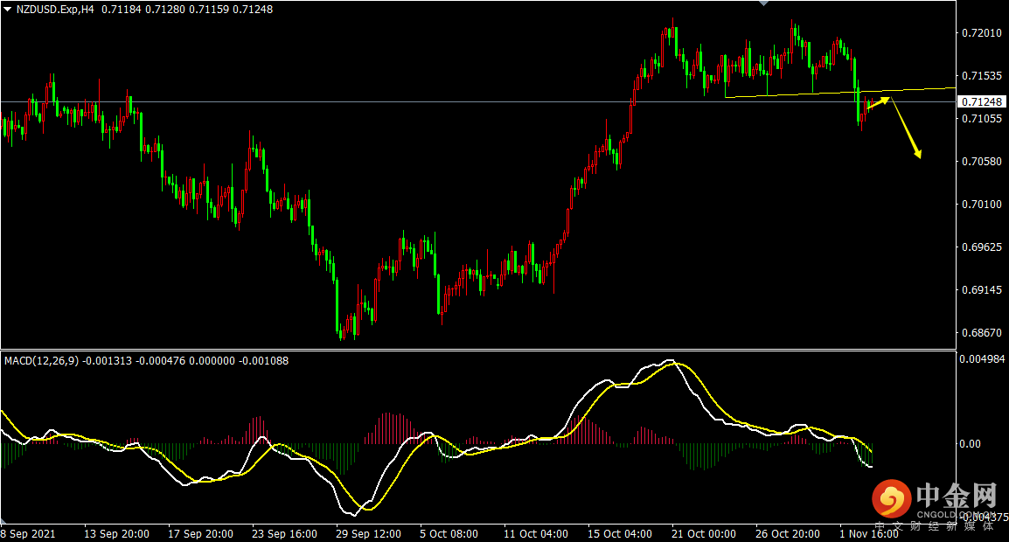Click the 21 Oct 00:00 time label
The height and width of the screenshot is (542, 1009).
pyautogui.click(x=704, y=533)
